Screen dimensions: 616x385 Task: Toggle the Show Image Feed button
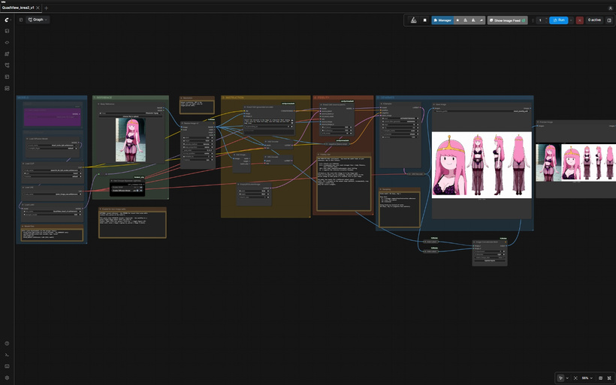pos(507,20)
